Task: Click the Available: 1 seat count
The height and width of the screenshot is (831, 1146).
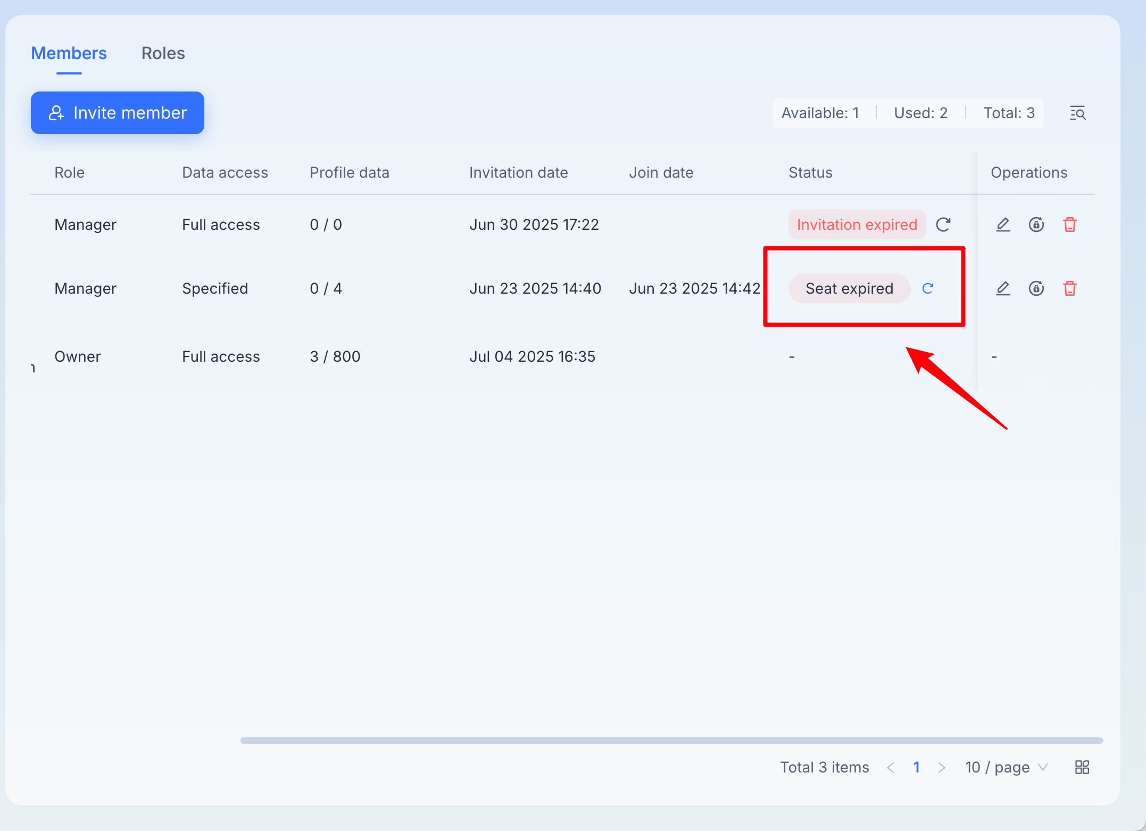Action: (x=820, y=113)
